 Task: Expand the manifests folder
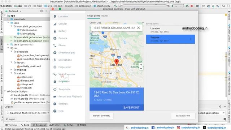[x=8, y=19]
